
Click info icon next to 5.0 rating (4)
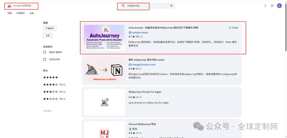[x=140, y=97]
